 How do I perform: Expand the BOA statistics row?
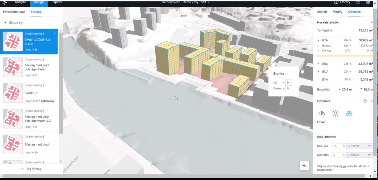318,72
